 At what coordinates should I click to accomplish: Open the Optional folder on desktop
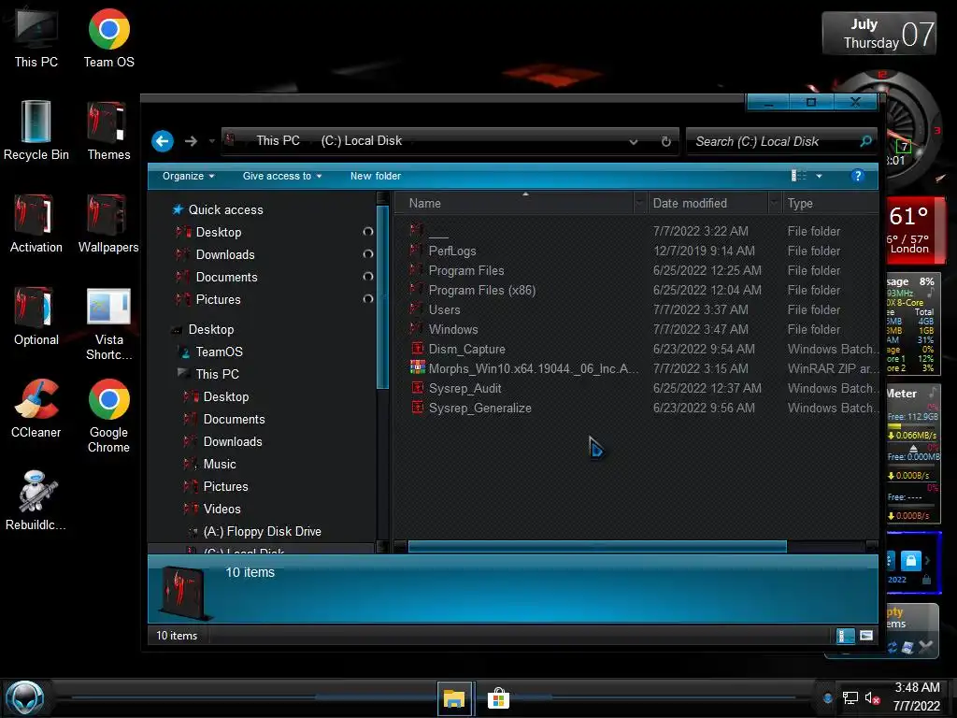click(36, 316)
